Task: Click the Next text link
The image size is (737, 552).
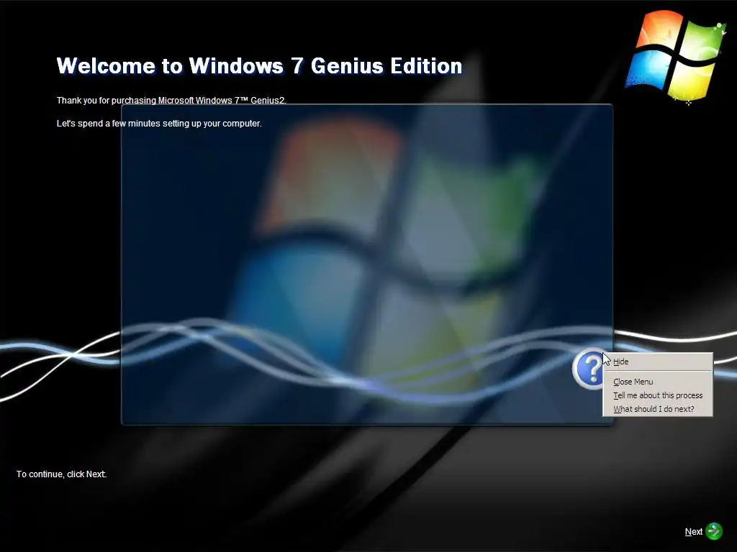Action: [x=693, y=531]
